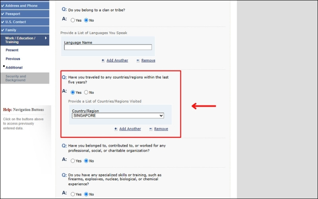318x199 pixels.
Task: Click minus icon beside countries Remove
Action: tap(151, 129)
